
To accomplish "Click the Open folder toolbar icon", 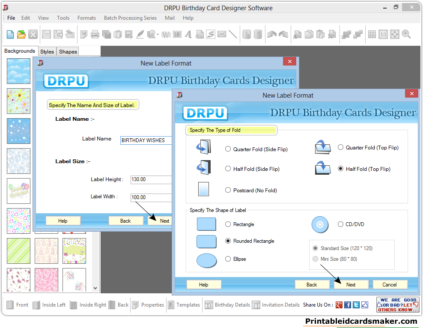I will pyautogui.click(x=21, y=35).
